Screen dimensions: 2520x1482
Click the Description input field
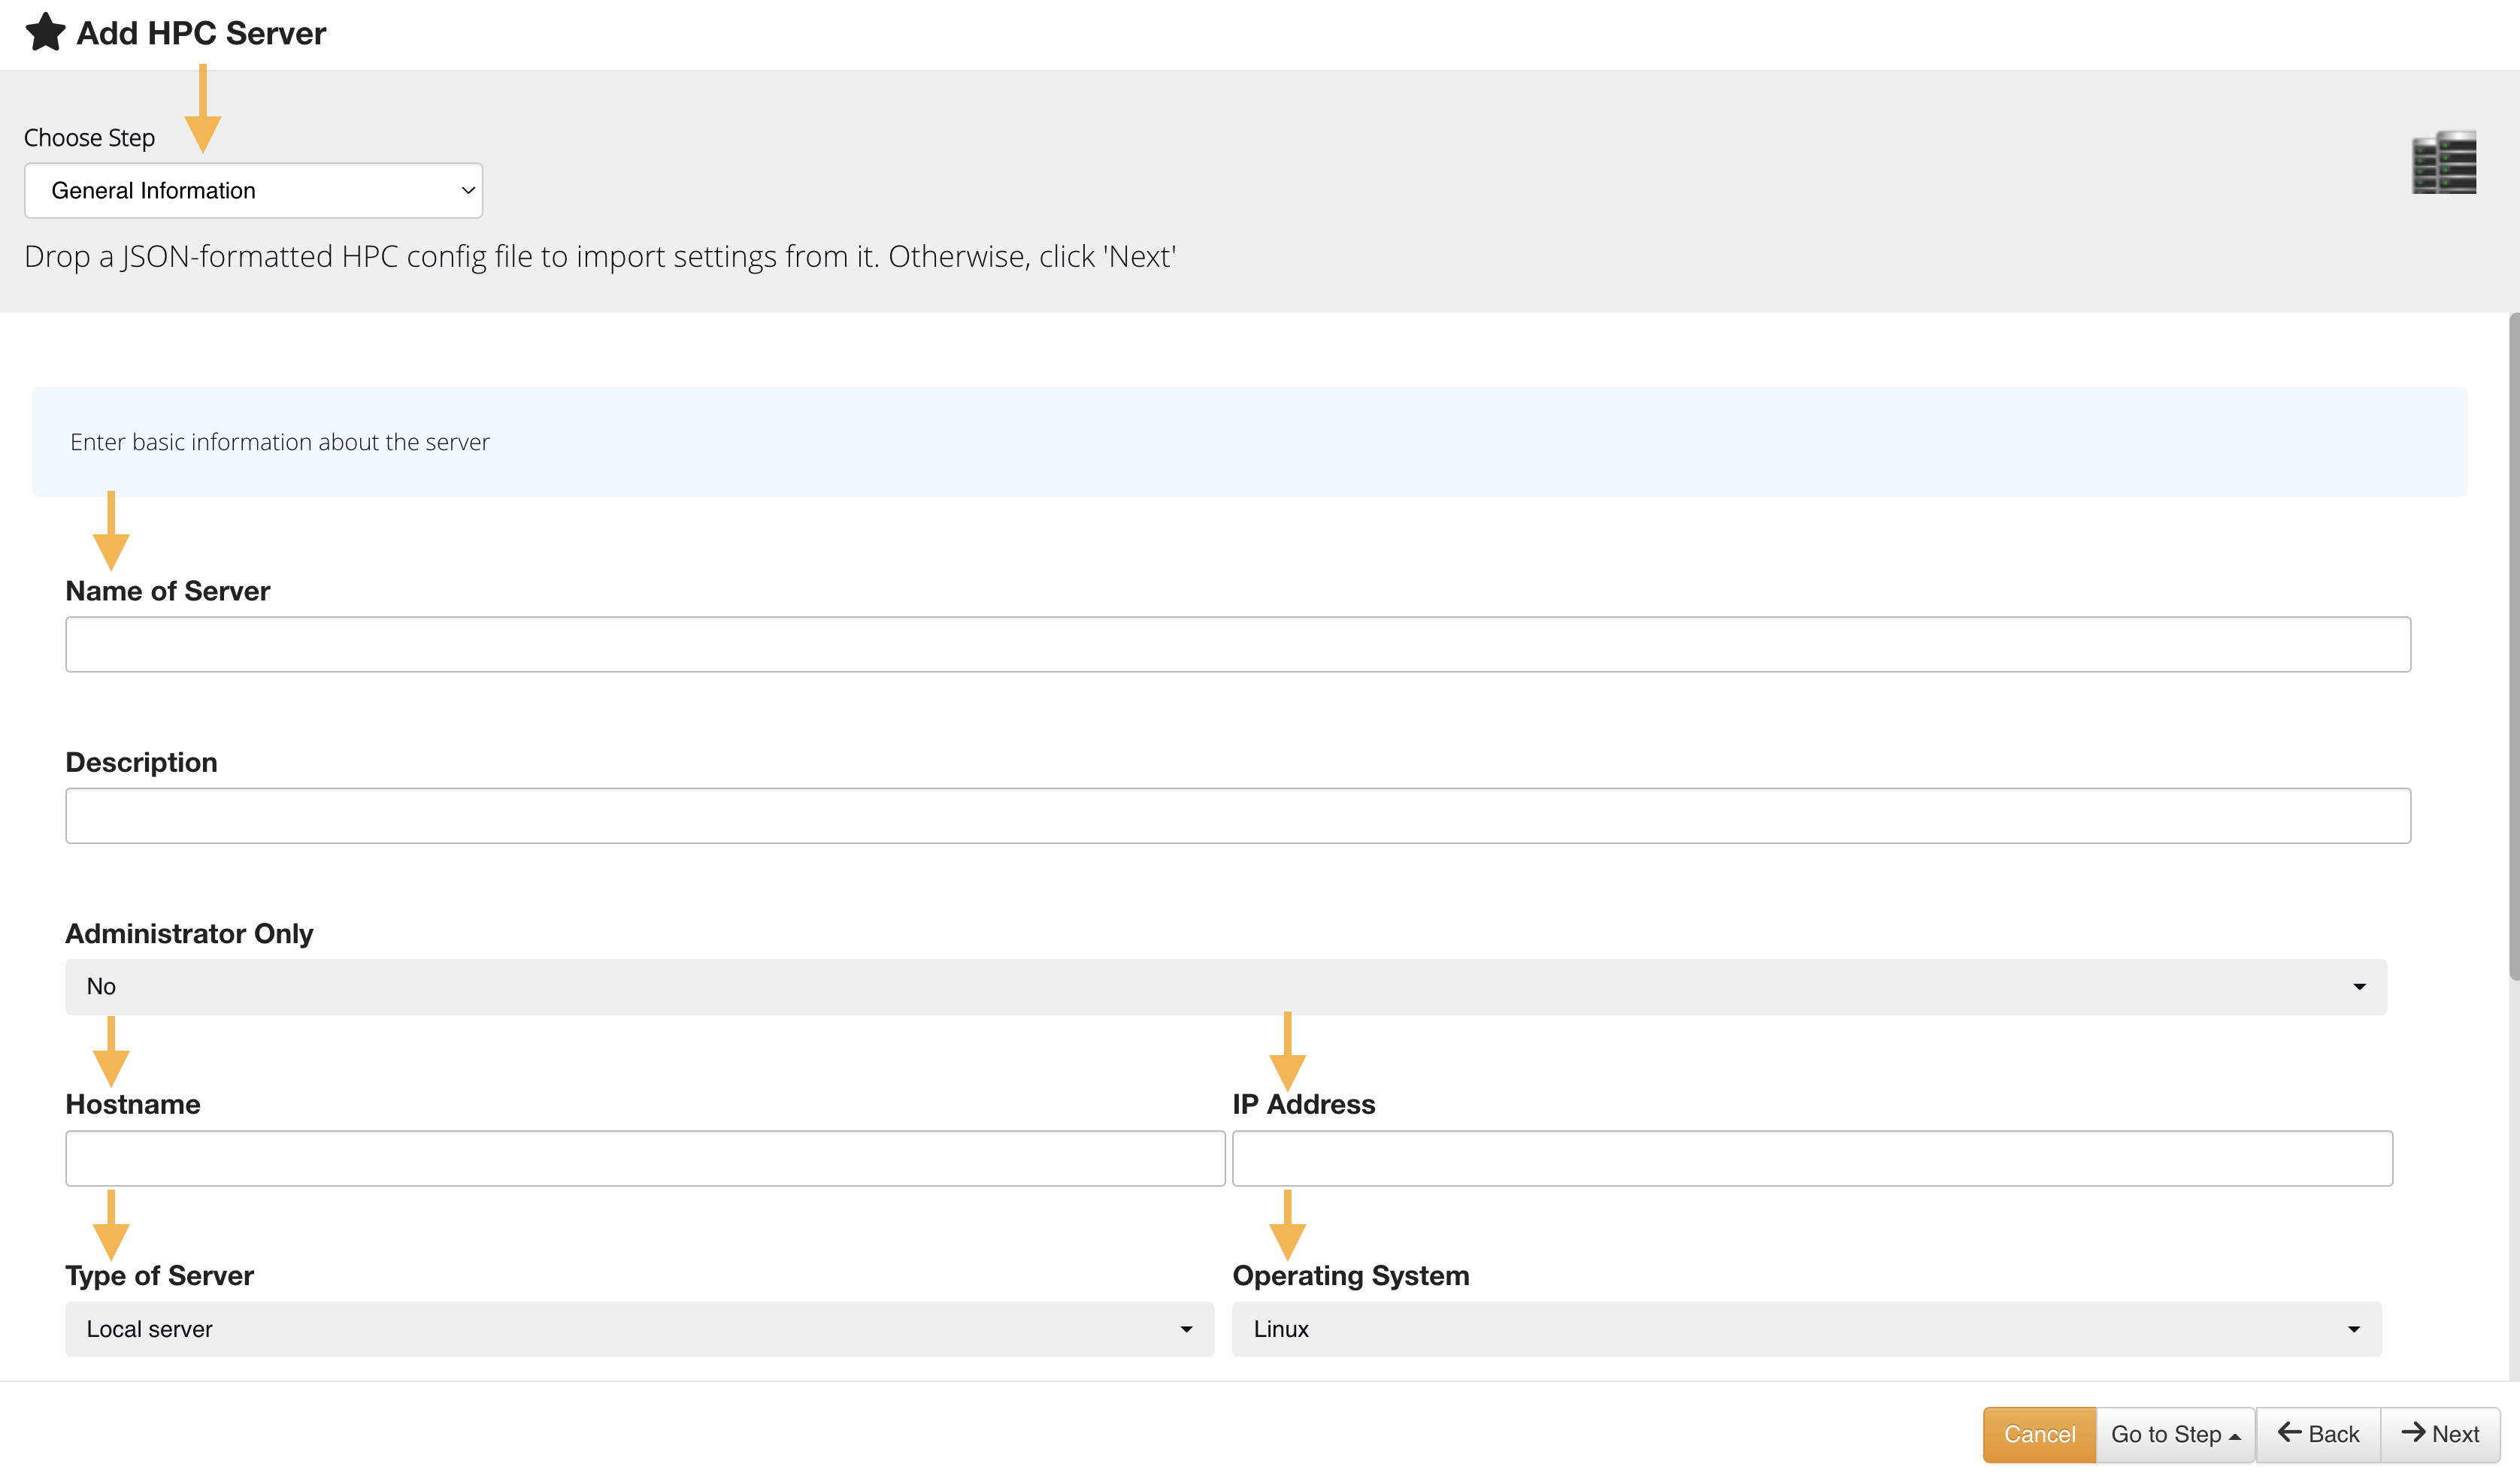click(1238, 815)
